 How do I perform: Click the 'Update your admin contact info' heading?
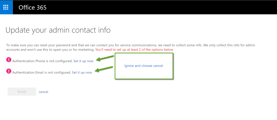[58, 30]
